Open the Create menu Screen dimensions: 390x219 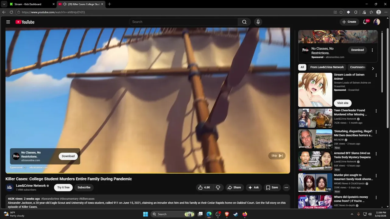tap(349, 22)
